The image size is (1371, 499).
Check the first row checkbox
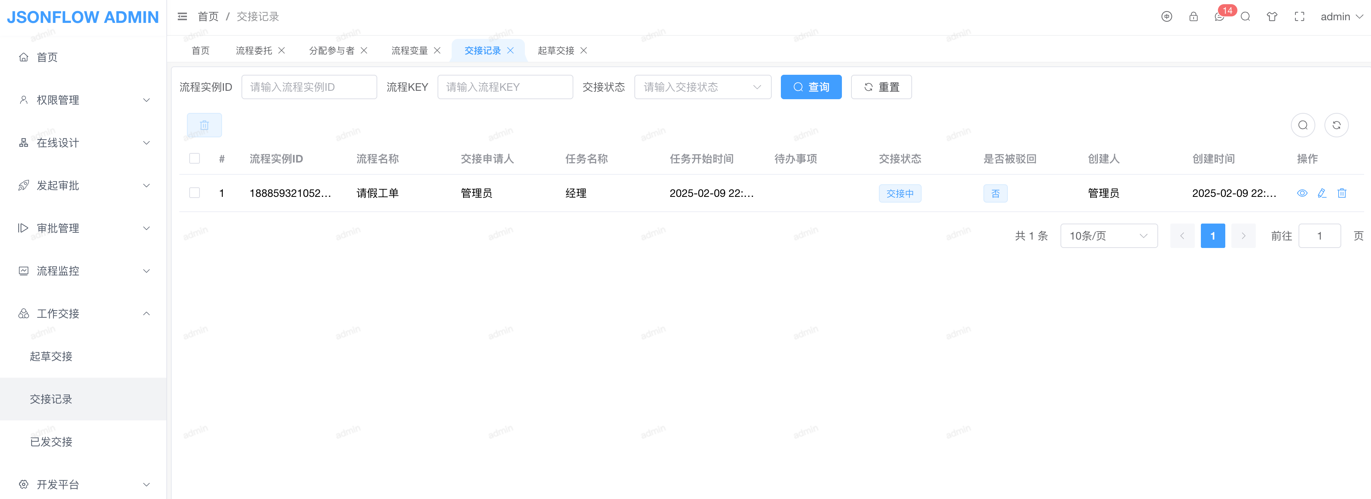(x=195, y=193)
